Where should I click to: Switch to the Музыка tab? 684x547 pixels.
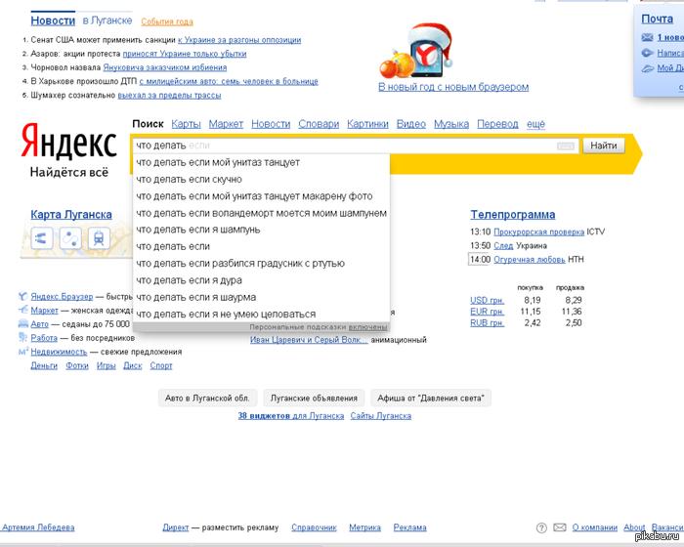pos(451,124)
